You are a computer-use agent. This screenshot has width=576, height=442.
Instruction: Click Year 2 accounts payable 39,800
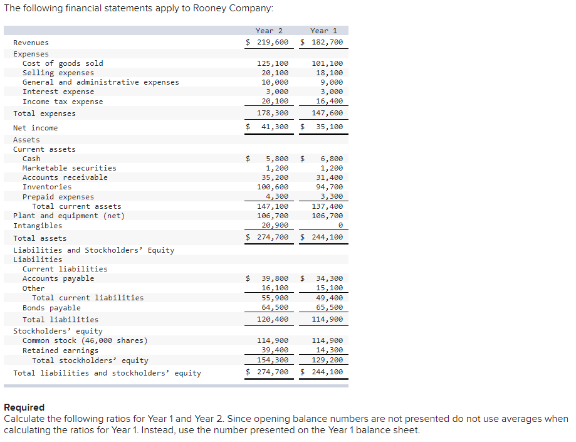[x=275, y=278]
